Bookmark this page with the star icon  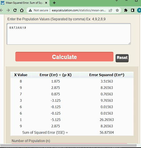pyautogui.click(x=117, y=10)
